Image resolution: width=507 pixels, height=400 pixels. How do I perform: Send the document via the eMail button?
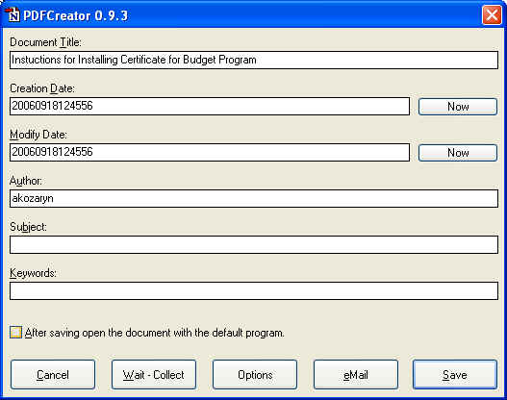(356, 375)
